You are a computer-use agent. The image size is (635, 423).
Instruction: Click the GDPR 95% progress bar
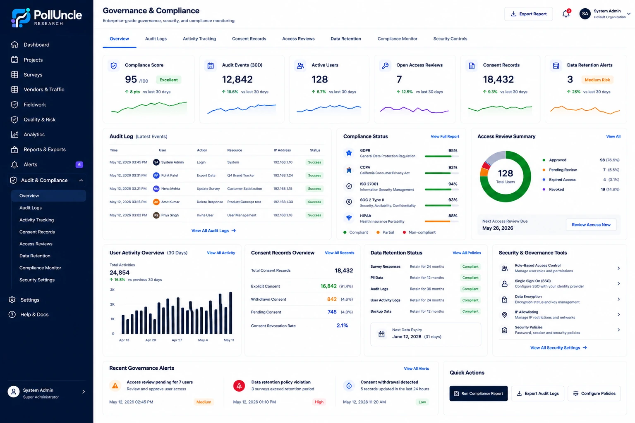click(441, 157)
